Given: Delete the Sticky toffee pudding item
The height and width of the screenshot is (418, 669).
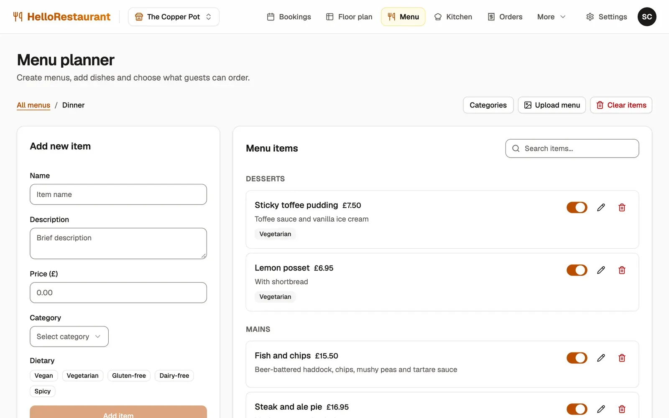Looking at the screenshot, I should 622,207.
